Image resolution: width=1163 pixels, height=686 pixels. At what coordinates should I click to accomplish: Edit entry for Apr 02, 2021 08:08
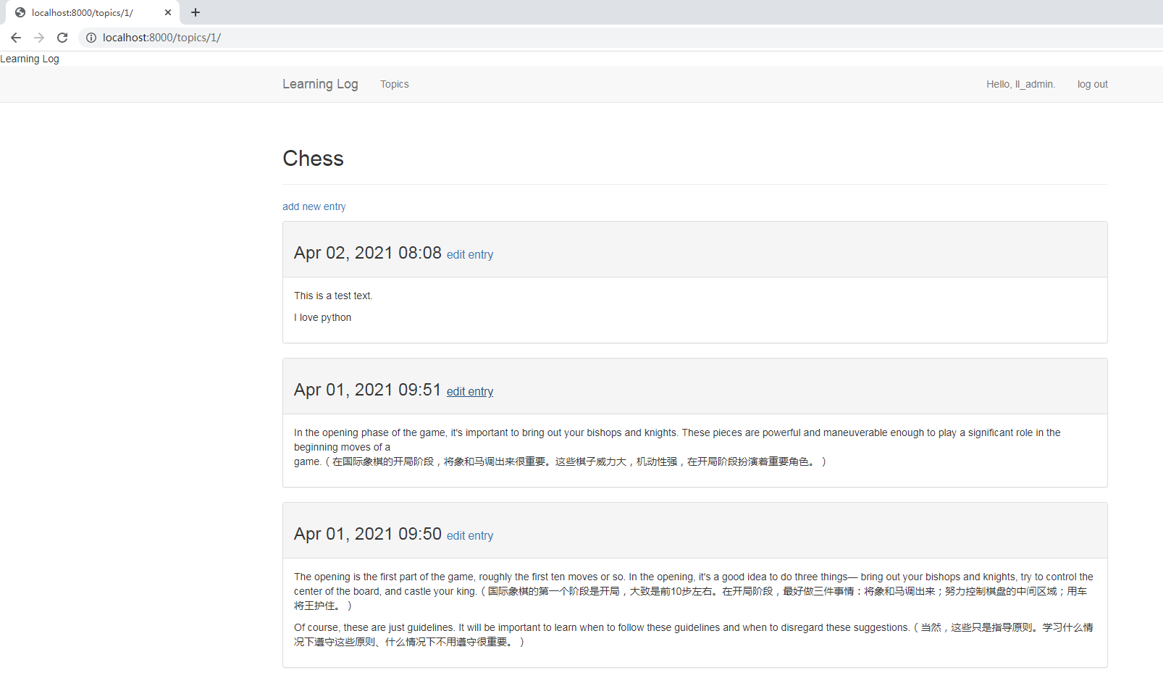(x=470, y=254)
